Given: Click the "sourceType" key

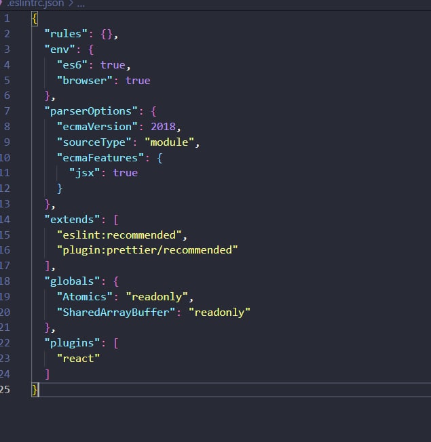Looking at the screenshot, I should pyautogui.click(x=94, y=142).
